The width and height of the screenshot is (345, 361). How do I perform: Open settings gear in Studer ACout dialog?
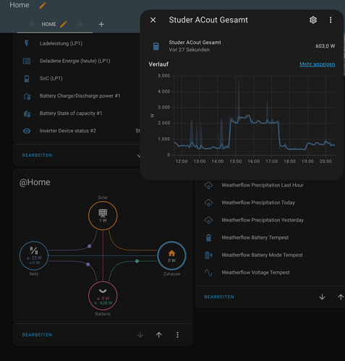pos(313,20)
